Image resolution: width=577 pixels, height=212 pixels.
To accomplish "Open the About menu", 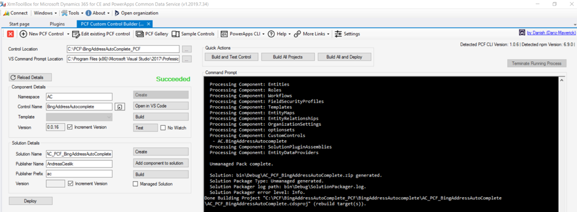I will click(x=98, y=13).
